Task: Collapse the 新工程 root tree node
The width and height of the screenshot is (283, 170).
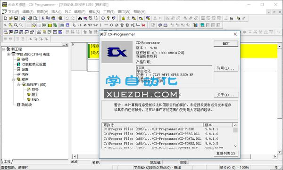Action: [x=3, y=49]
